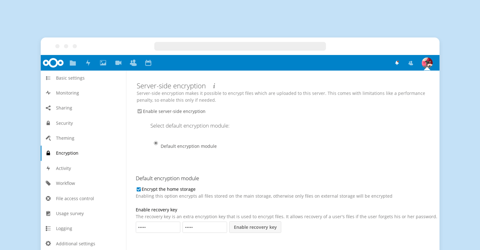Image resolution: width=480 pixels, height=250 pixels.
Task: Open the Logging settings page
Action: coord(64,228)
